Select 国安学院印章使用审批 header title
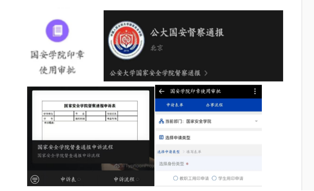 coord(196,91)
